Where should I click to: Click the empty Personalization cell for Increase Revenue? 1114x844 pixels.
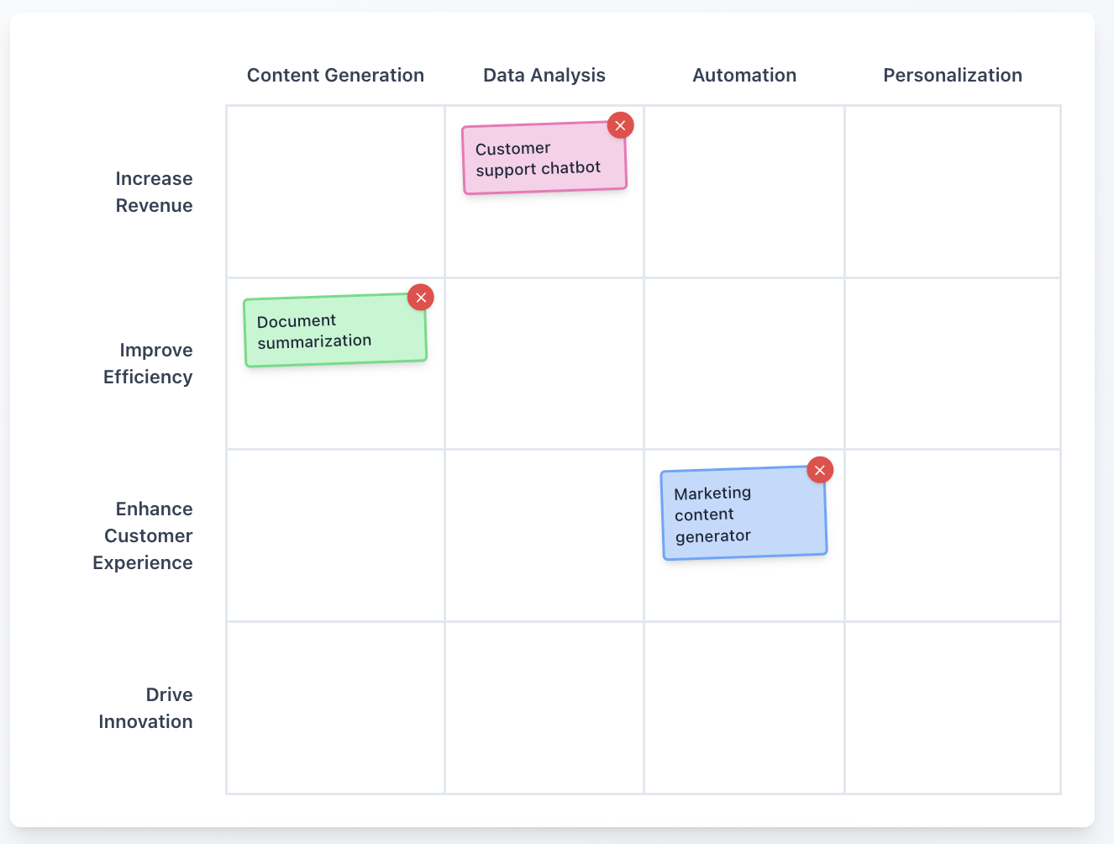[952, 192]
